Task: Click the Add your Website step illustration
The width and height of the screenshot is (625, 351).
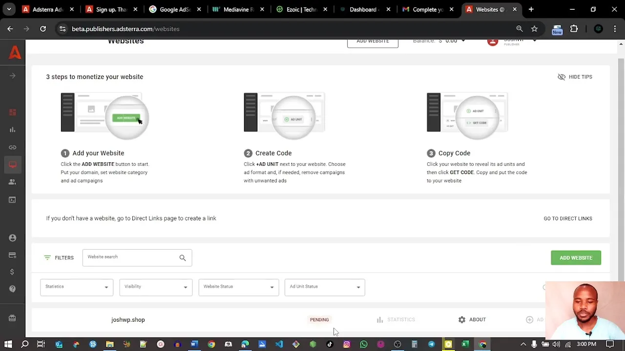Action: 104,116
